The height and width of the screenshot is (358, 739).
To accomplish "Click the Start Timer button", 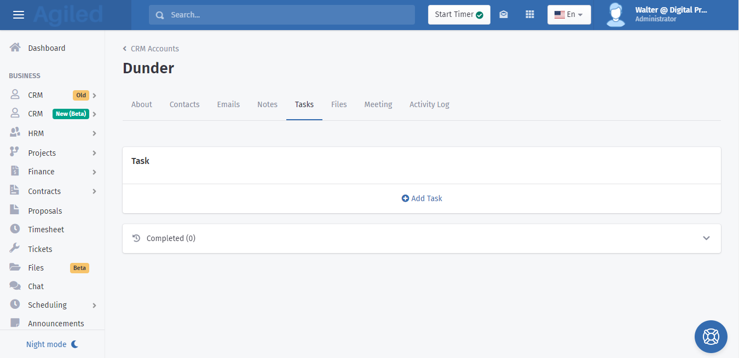I will pyautogui.click(x=459, y=15).
